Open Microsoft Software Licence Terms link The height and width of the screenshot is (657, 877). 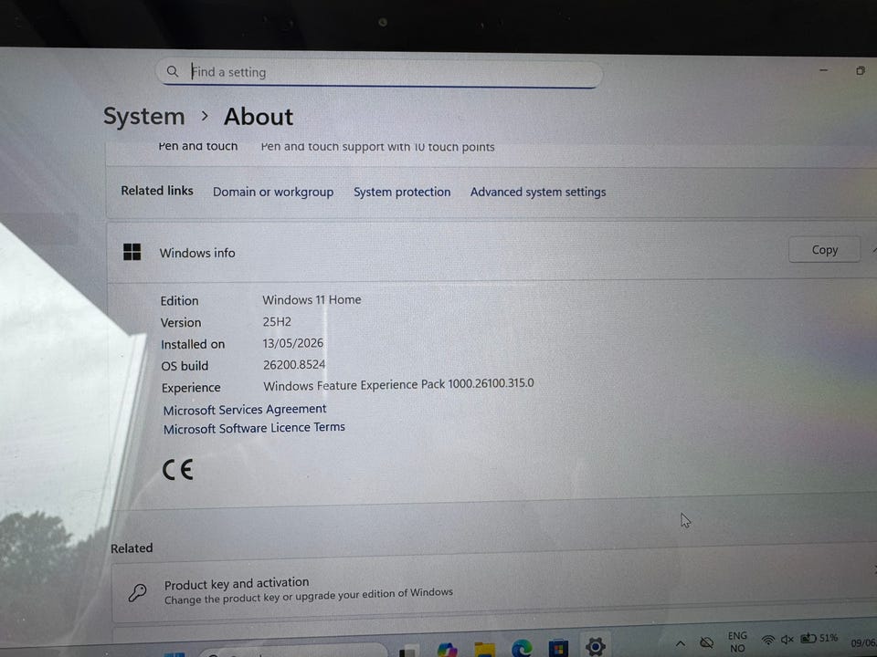(254, 428)
